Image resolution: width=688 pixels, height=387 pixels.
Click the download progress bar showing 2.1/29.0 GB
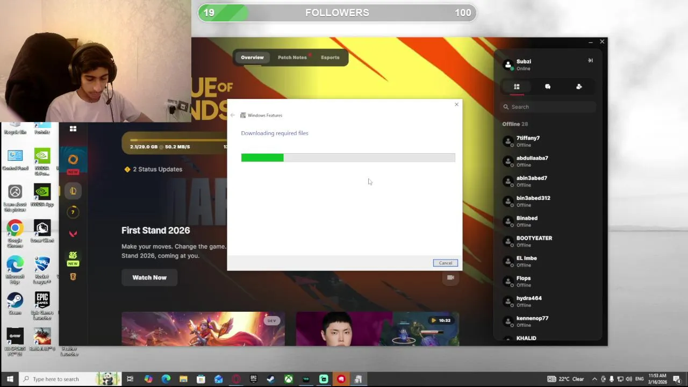tap(175, 143)
